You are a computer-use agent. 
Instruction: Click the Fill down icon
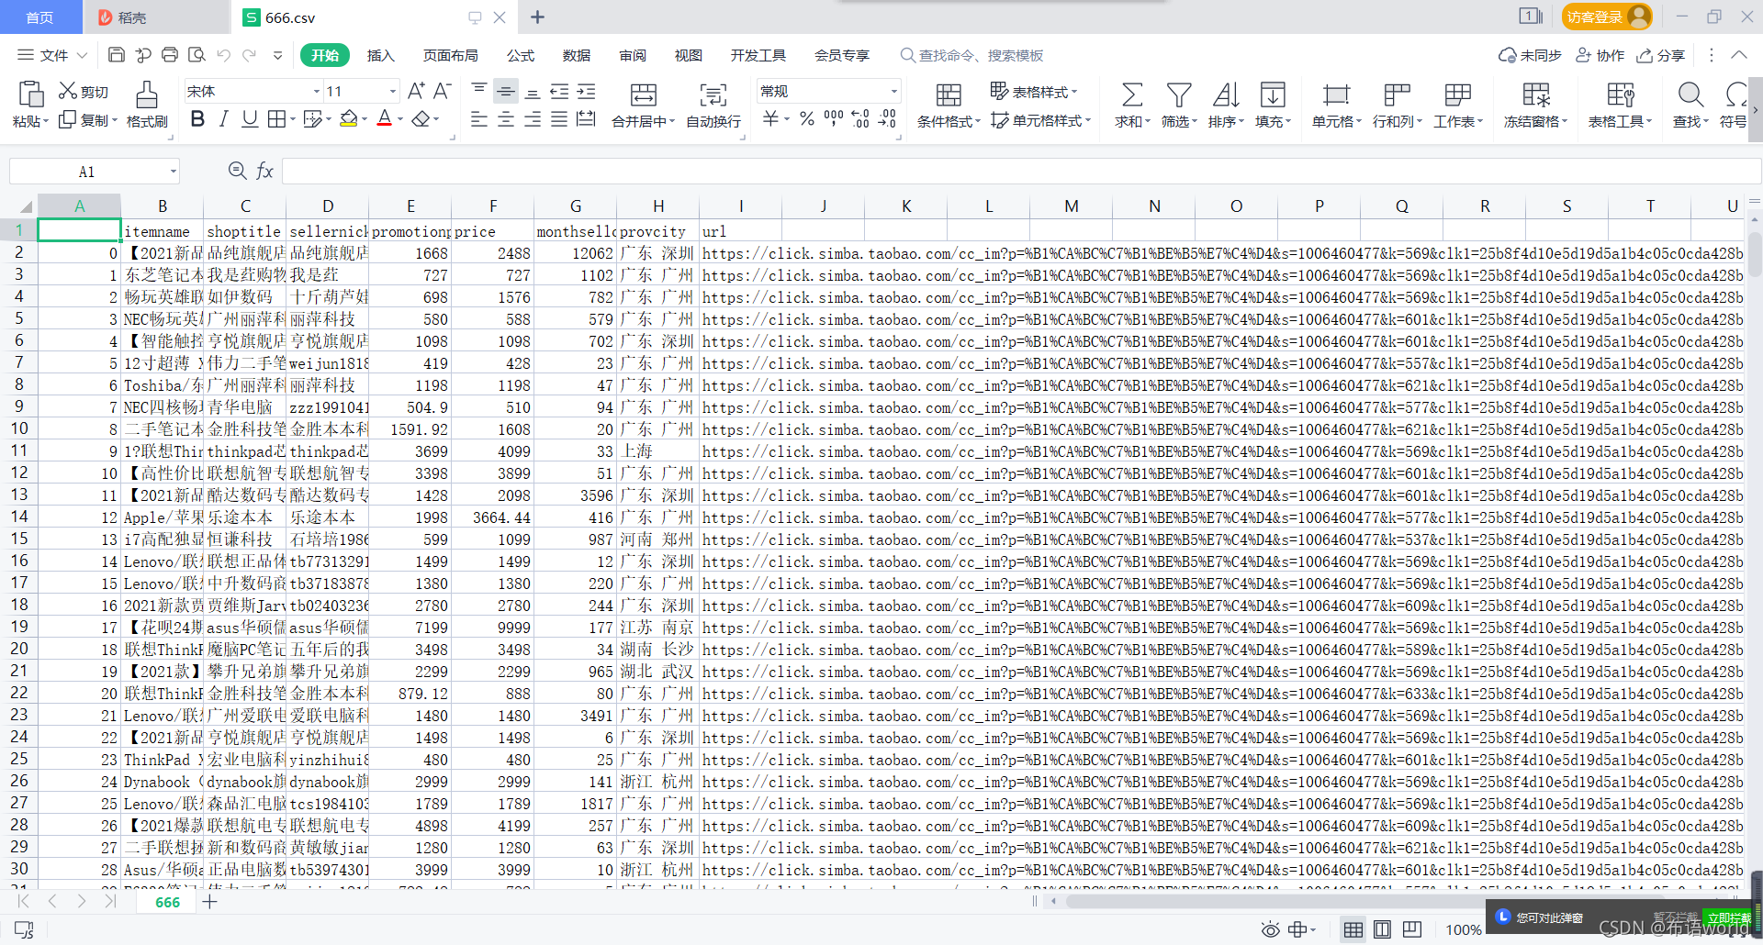click(x=1273, y=94)
